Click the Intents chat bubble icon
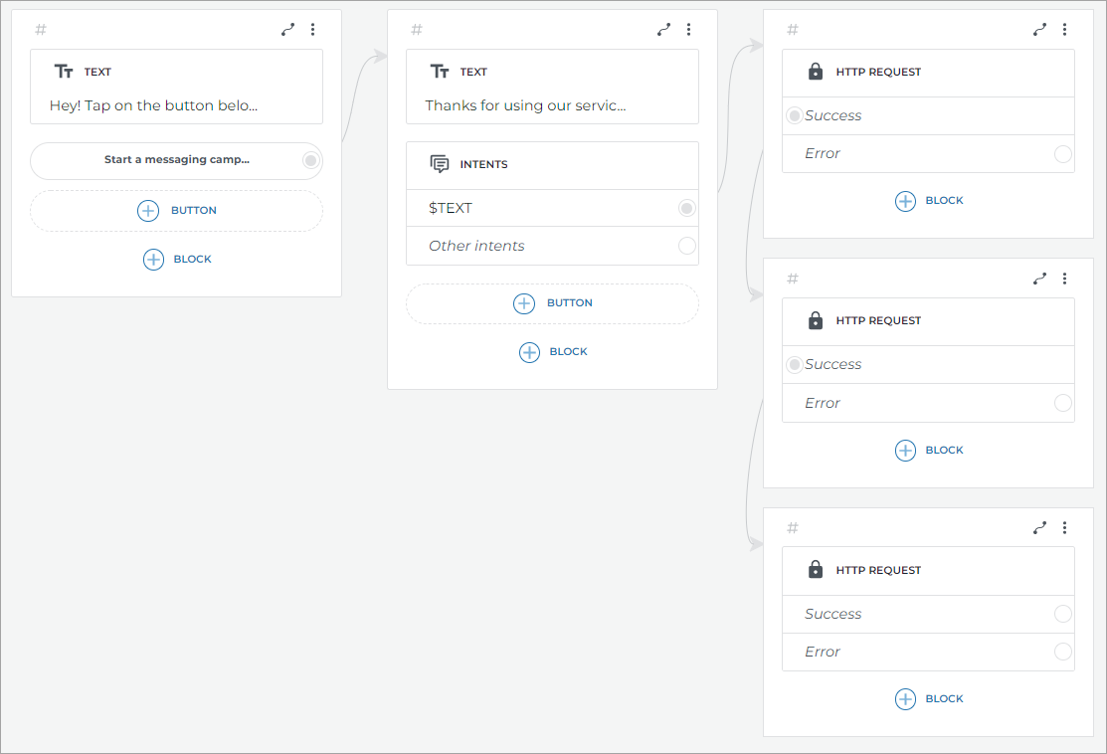 click(x=439, y=164)
